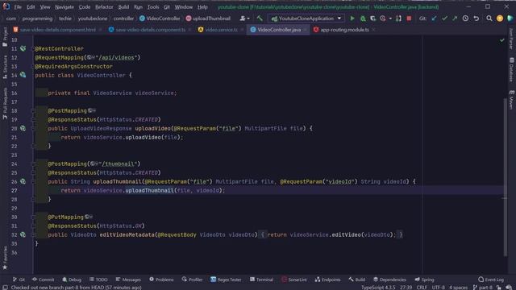Viewport: 516px width, 290px height.
Task: Open the Endpoints tool window
Action: [328, 280]
